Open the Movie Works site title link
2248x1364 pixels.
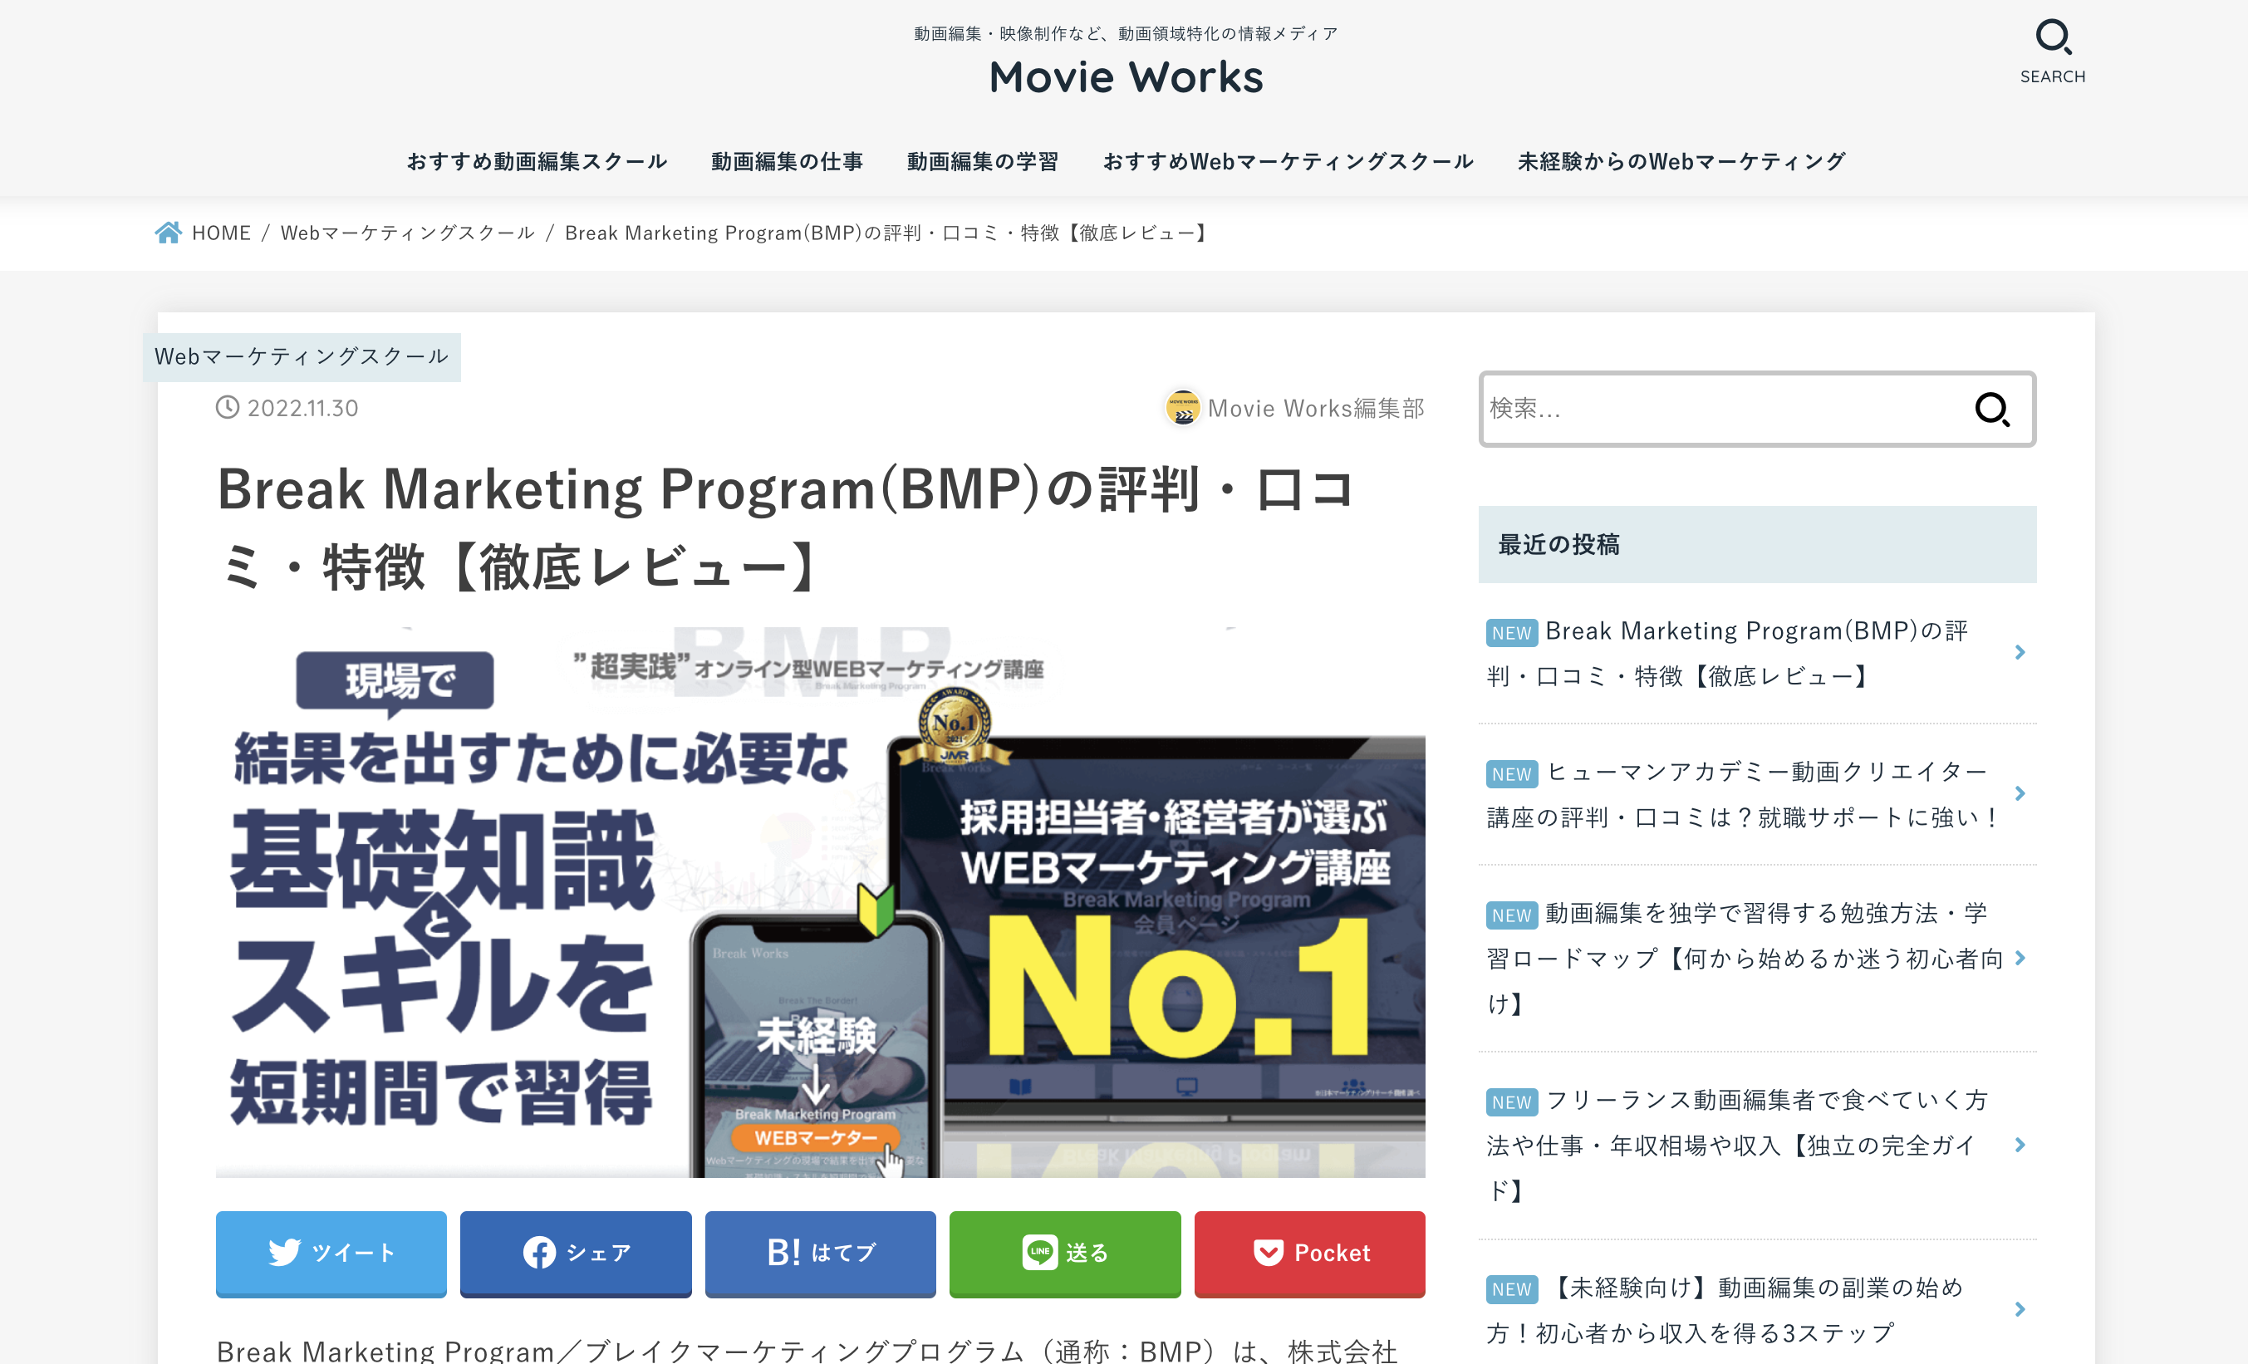click(1125, 76)
